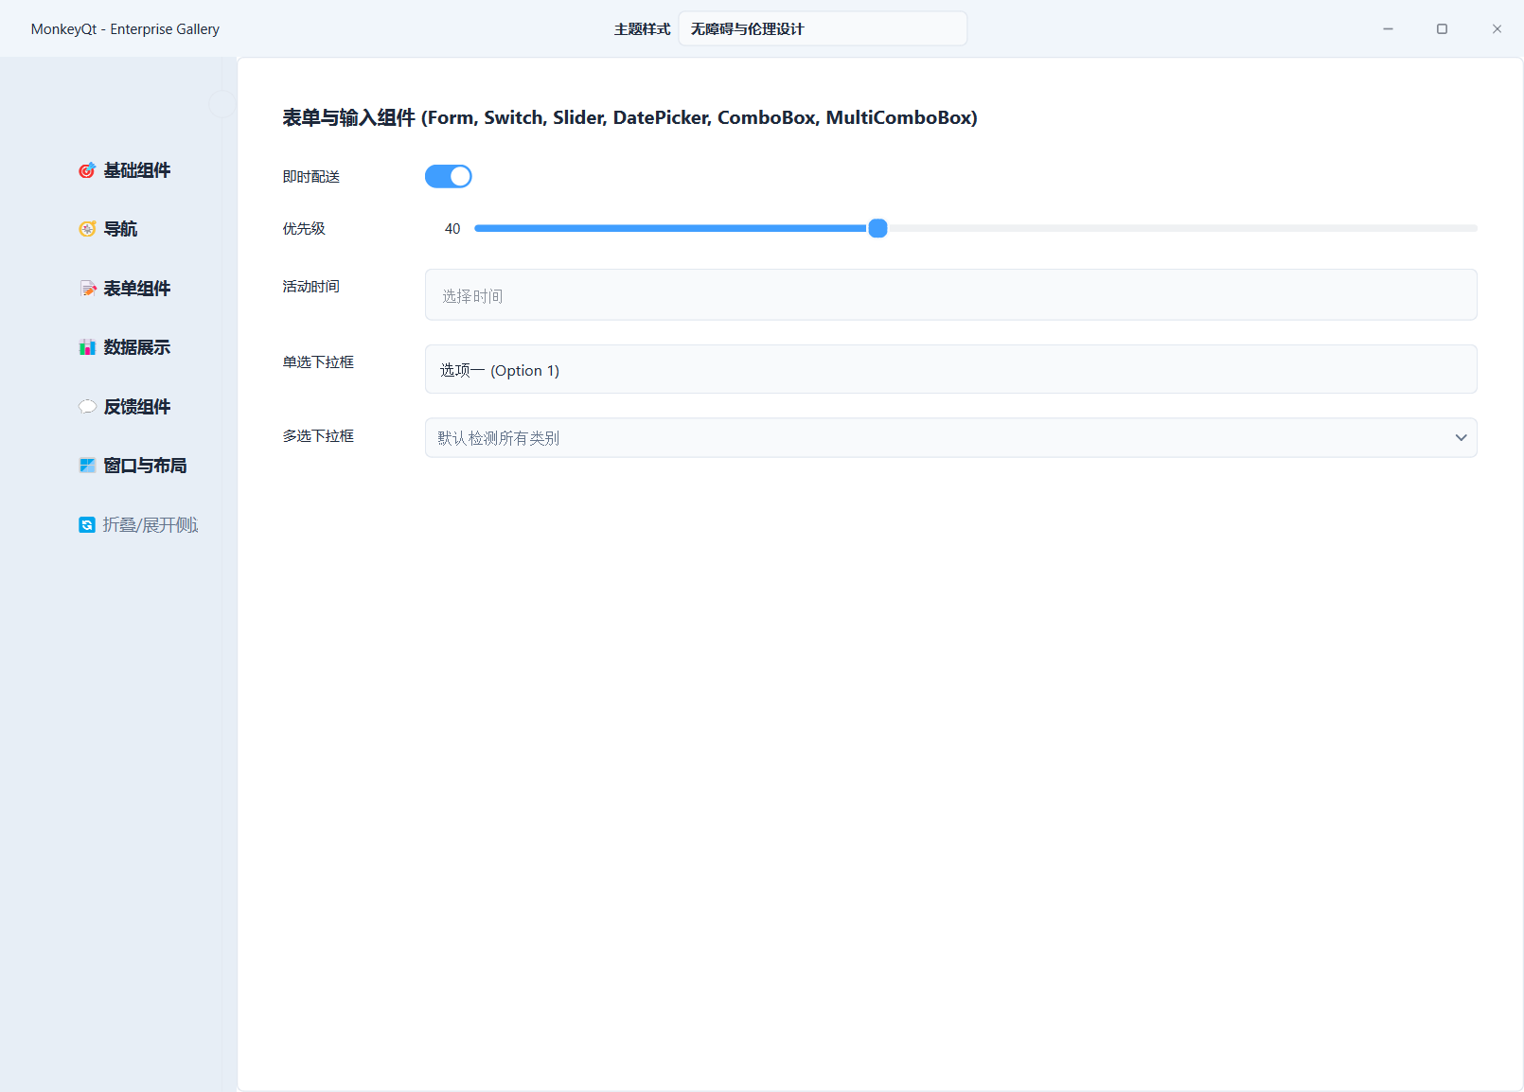1524x1092 pixels.
Task: Click the filled blue part of 优先级 slider
Action: (671, 228)
